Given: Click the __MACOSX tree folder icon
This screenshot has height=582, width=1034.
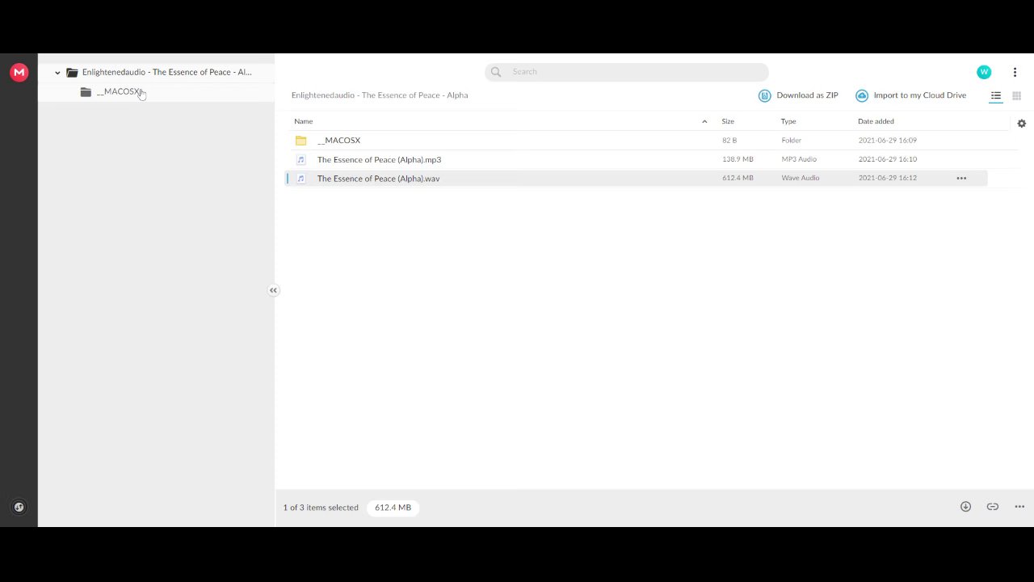Looking at the screenshot, I should click(86, 92).
